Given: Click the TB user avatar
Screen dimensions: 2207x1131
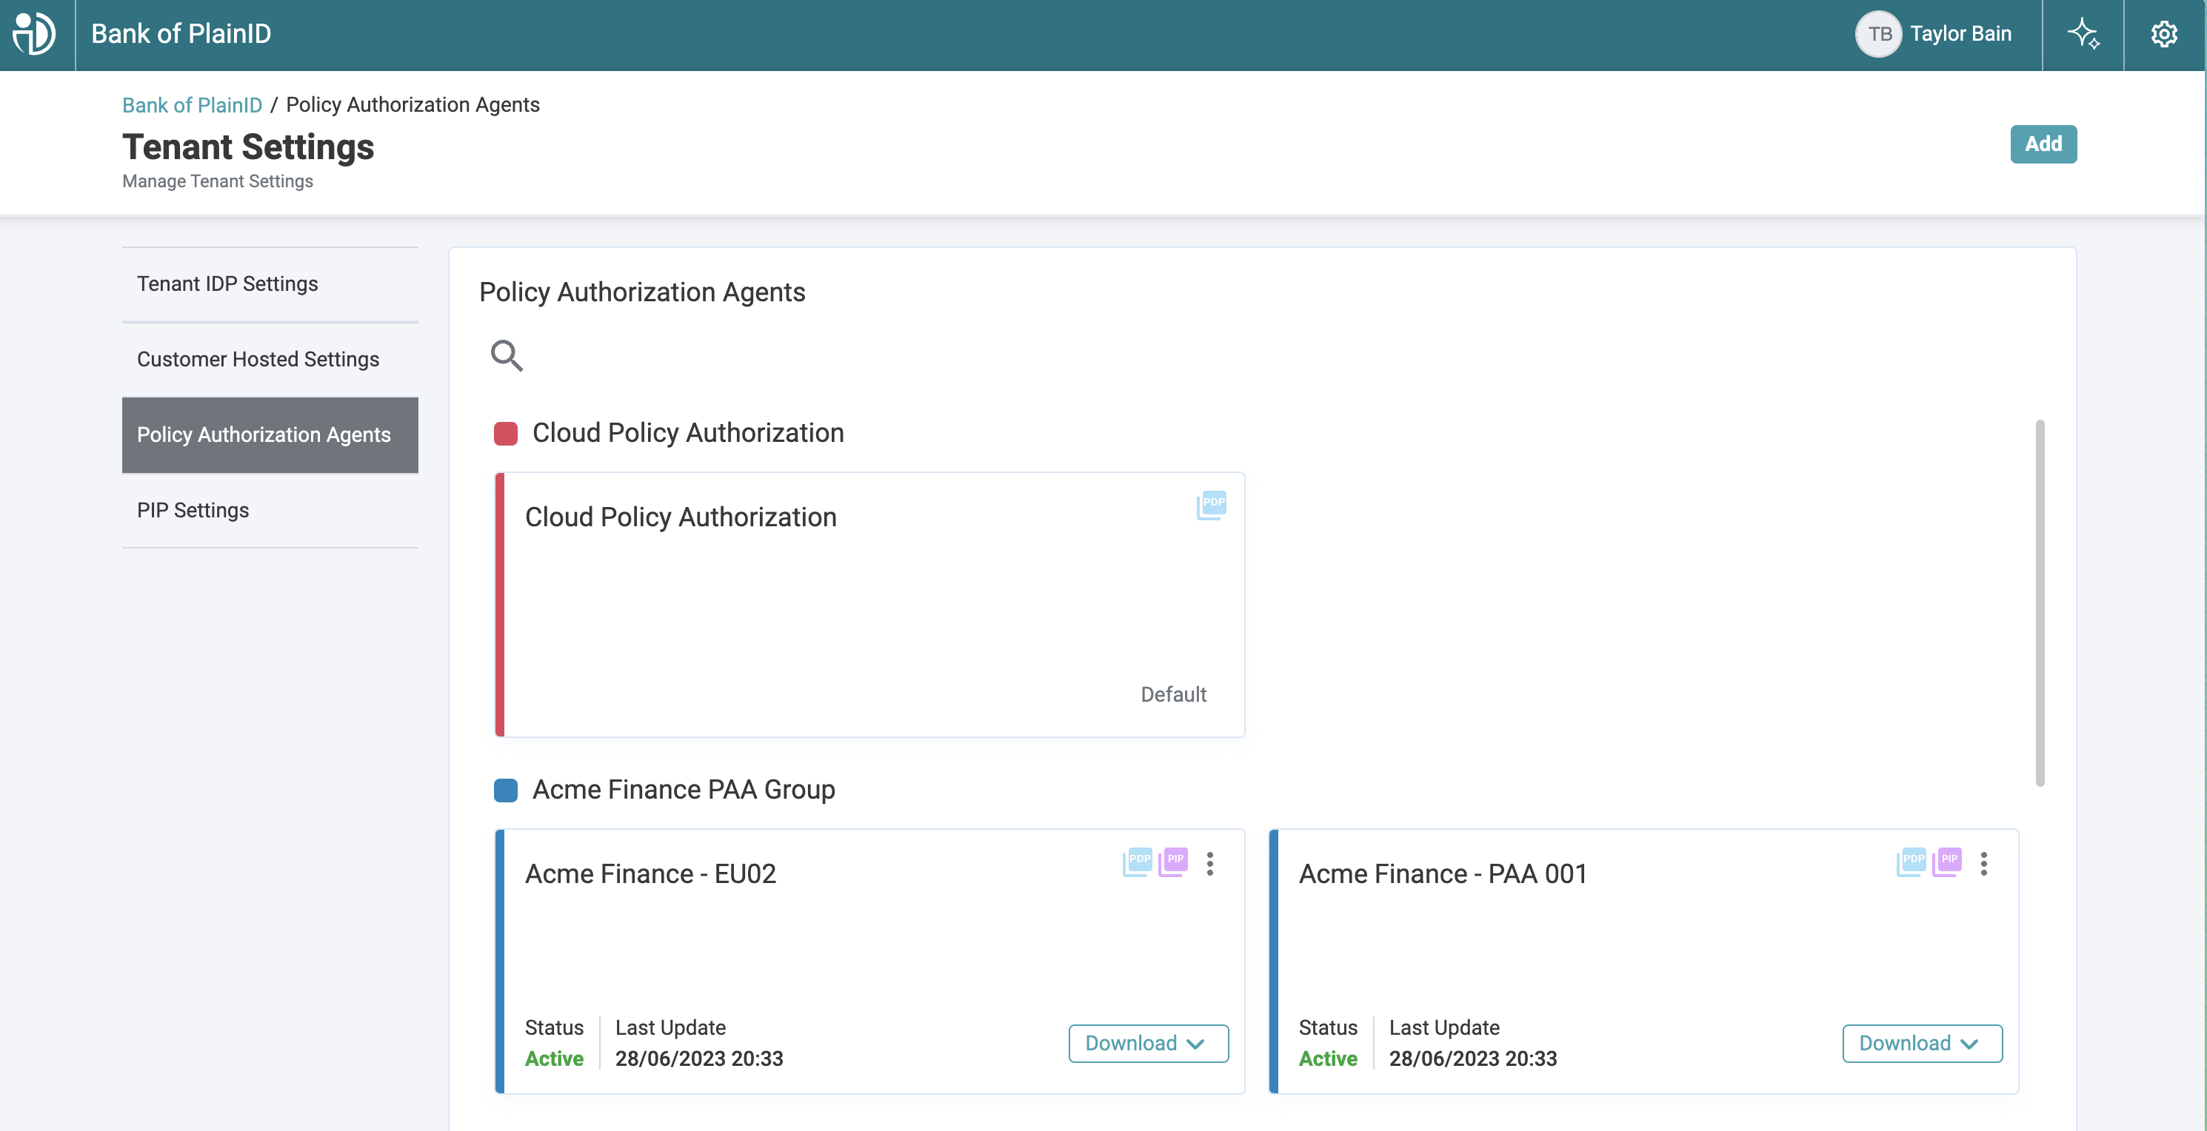Looking at the screenshot, I should (x=1879, y=34).
